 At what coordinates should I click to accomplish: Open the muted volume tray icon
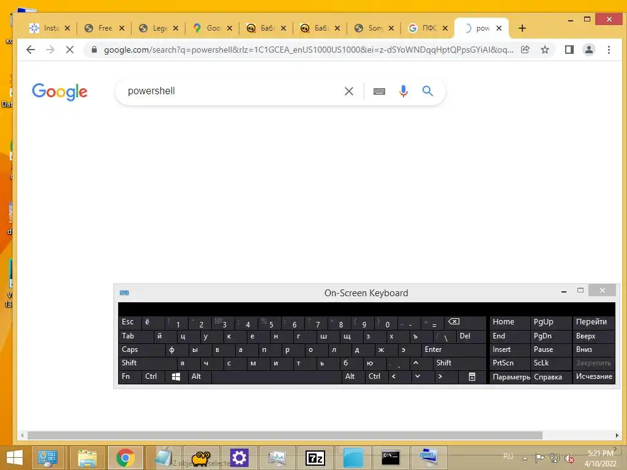coord(569,458)
